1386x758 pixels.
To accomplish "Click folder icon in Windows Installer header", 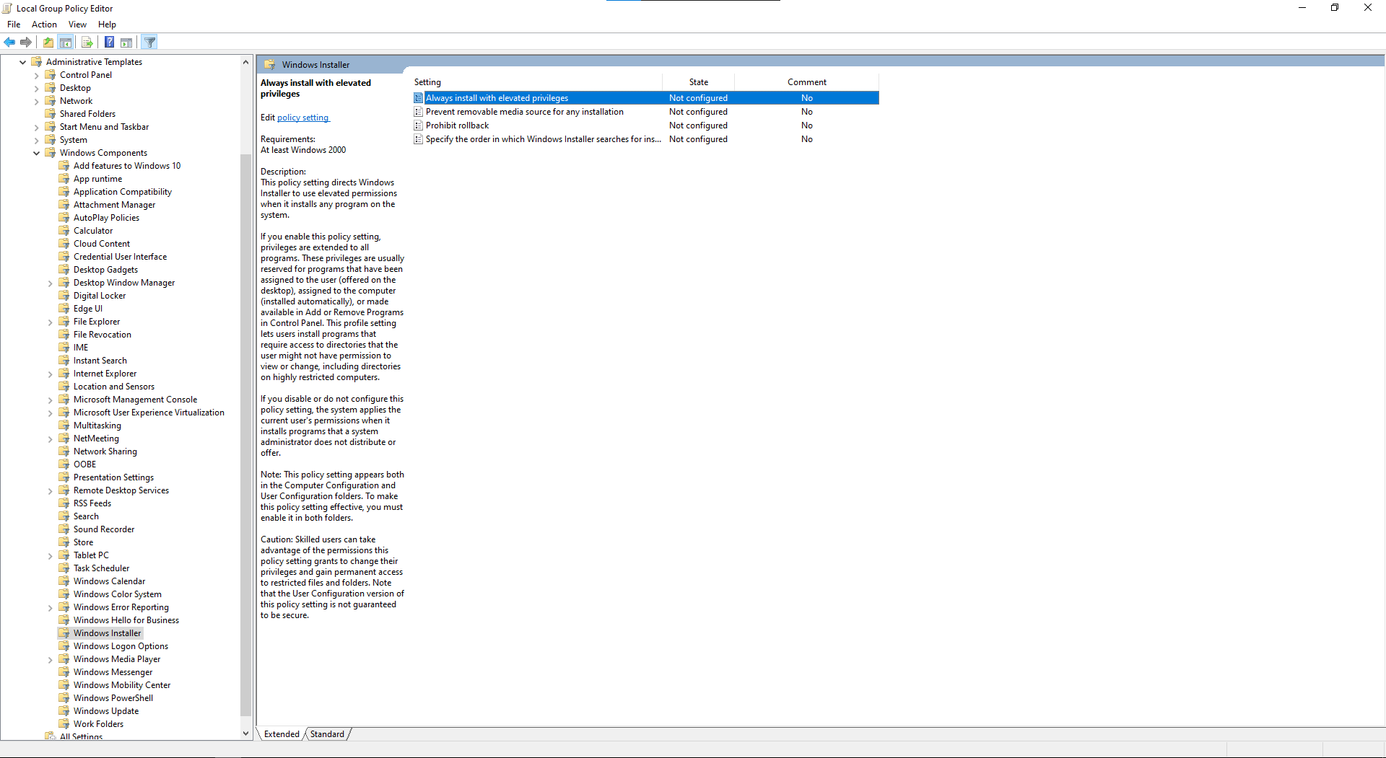I will click(270, 64).
